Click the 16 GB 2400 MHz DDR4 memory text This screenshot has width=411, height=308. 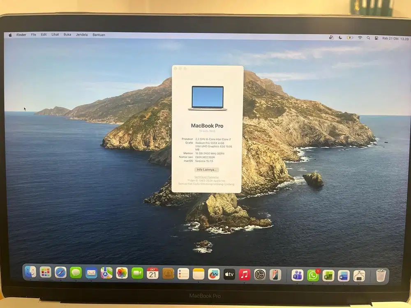pos(210,154)
